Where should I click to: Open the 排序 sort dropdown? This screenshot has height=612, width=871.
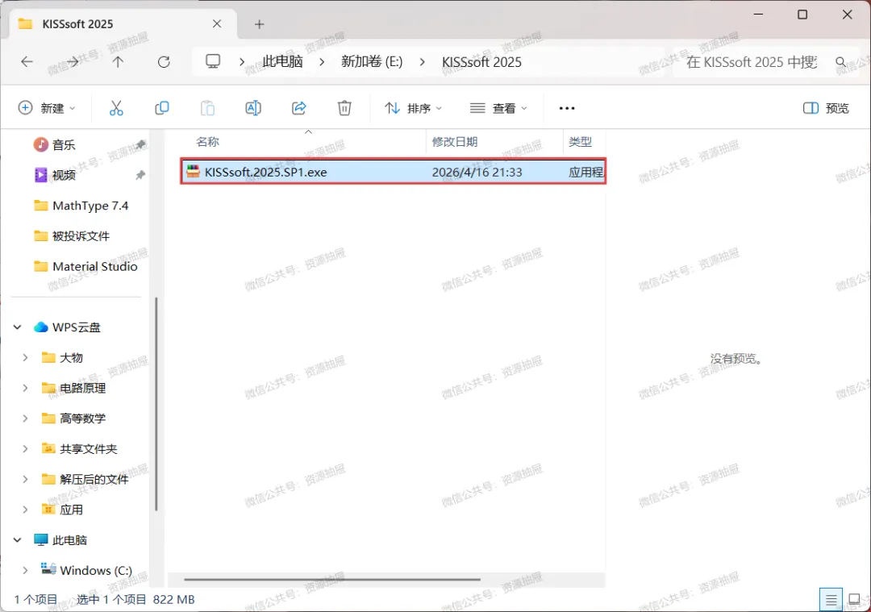pos(413,108)
